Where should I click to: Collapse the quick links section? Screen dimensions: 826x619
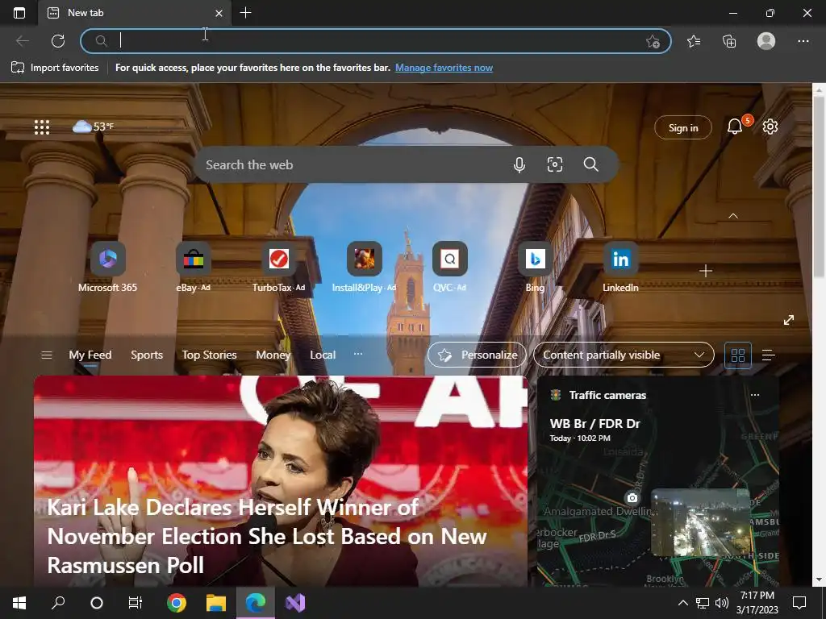click(732, 216)
